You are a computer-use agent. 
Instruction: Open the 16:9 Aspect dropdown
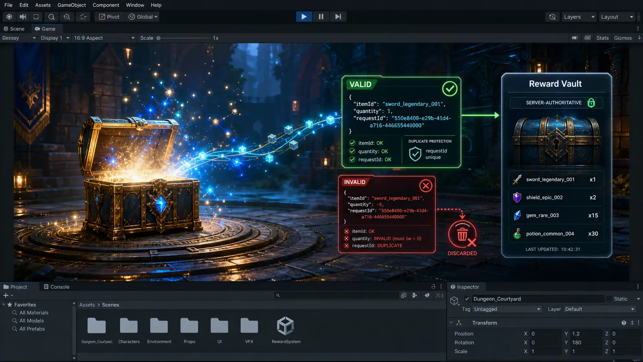pos(104,38)
